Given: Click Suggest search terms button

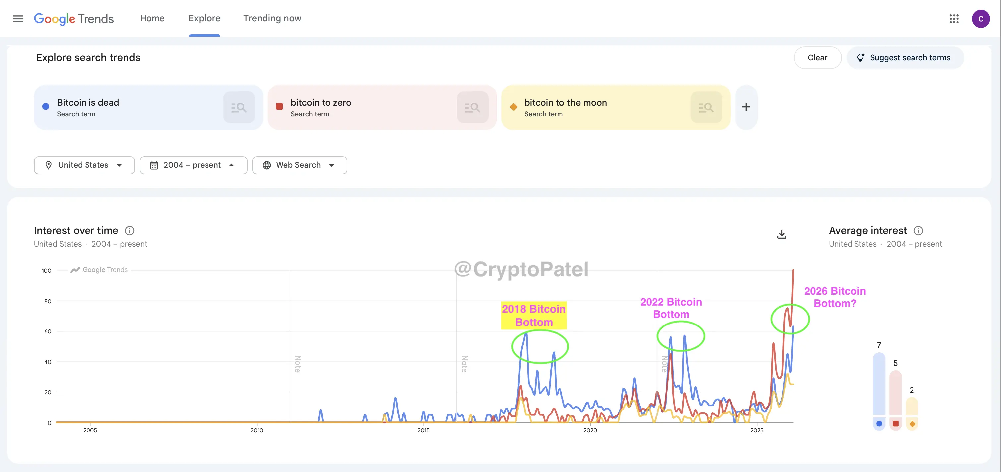Looking at the screenshot, I should coord(905,58).
